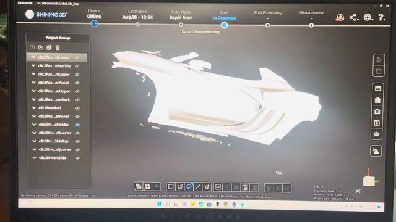Click the undo arrow icon
396x222 pixels.
click(269, 187)
